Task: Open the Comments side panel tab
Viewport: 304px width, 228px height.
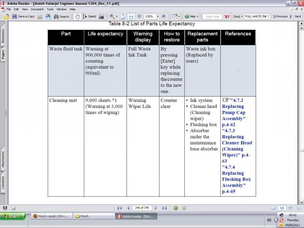Action: [3, 183]
